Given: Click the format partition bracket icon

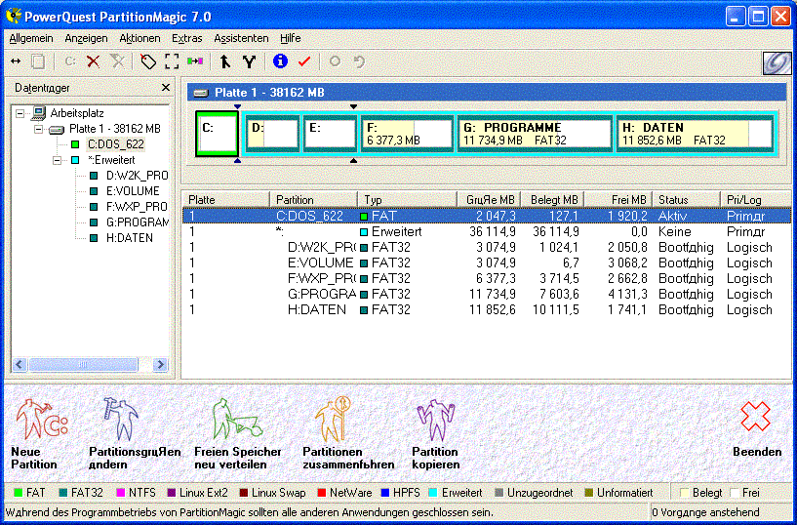Looking at the screenshot, I should tap(172, 61).
